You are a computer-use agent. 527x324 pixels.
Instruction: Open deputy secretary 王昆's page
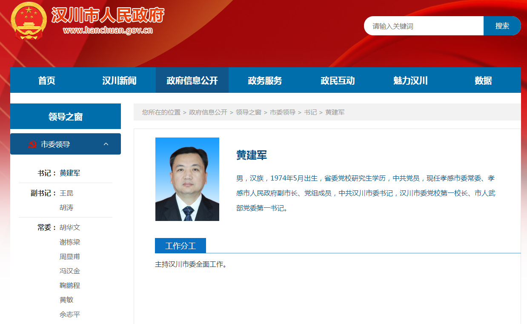pyautogui.click(x=66, y=193)
